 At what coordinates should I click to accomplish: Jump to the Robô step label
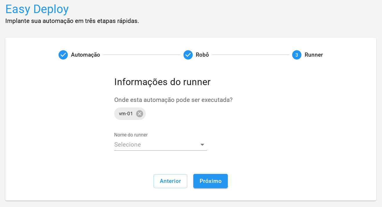tap(202, 55)
